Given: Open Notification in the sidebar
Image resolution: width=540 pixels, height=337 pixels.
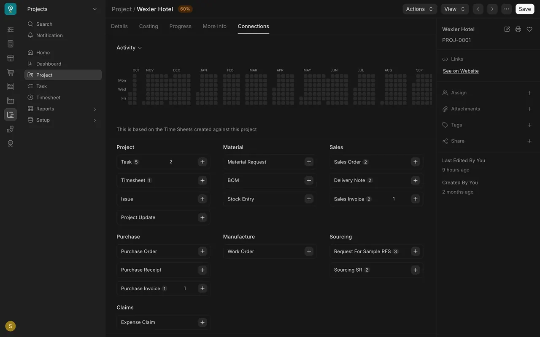Looking at the screenshot, I should click(x=63, y=35).
